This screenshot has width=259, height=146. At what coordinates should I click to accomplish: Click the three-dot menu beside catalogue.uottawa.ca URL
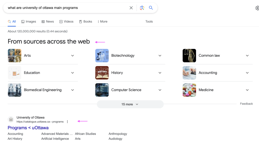pyautogui.click(x=67, y=122)
